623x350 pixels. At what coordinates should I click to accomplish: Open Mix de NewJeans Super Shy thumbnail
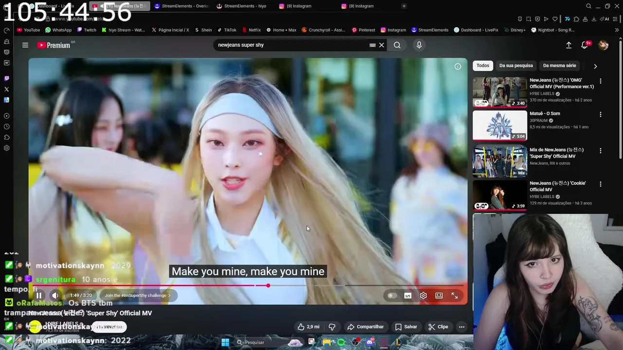[x=500, y=161]
